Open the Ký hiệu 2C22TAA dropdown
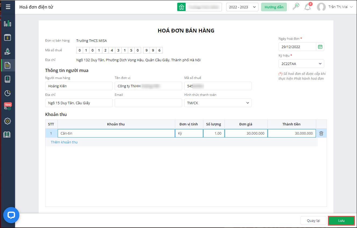 pos(301,64)
